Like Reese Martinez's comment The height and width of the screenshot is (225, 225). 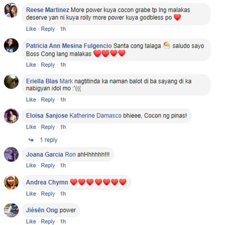pyautogui.click(x=31, y=29)
